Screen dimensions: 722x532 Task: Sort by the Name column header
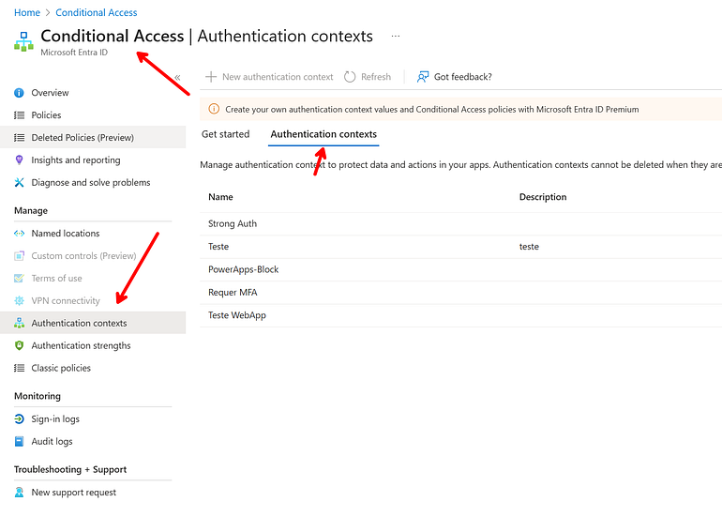pyautogui.click(x=220, y=197)
